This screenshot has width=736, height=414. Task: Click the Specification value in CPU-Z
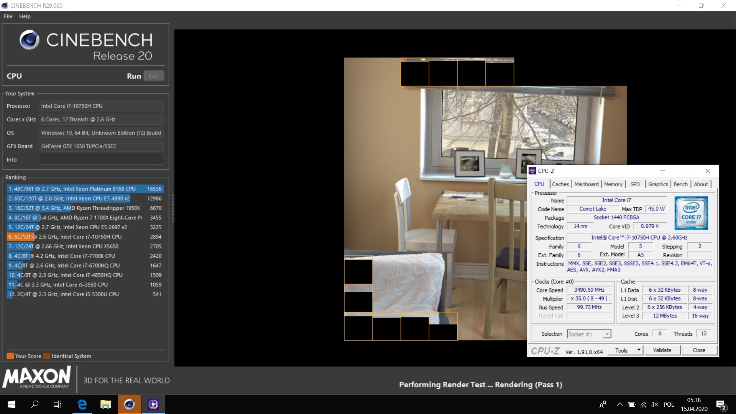click(639, 238)
